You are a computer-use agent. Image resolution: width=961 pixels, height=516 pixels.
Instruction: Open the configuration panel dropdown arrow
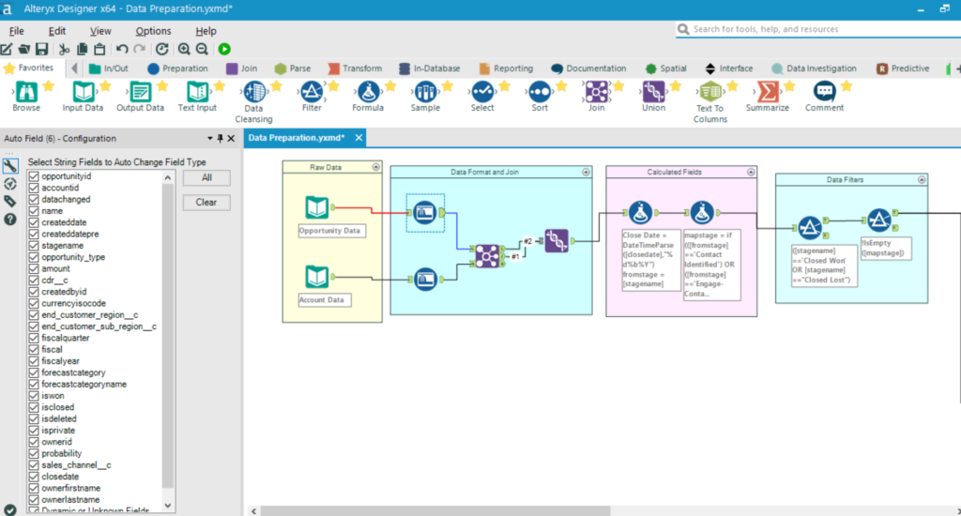coord(209,138)
